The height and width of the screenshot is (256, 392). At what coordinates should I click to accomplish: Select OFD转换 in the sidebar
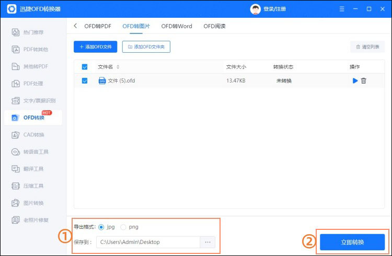click(33, 118)
